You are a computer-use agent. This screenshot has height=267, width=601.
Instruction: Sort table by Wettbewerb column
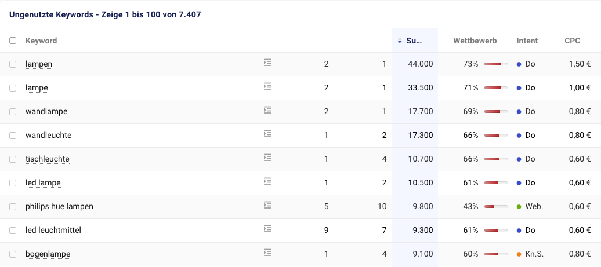[475, 41]
